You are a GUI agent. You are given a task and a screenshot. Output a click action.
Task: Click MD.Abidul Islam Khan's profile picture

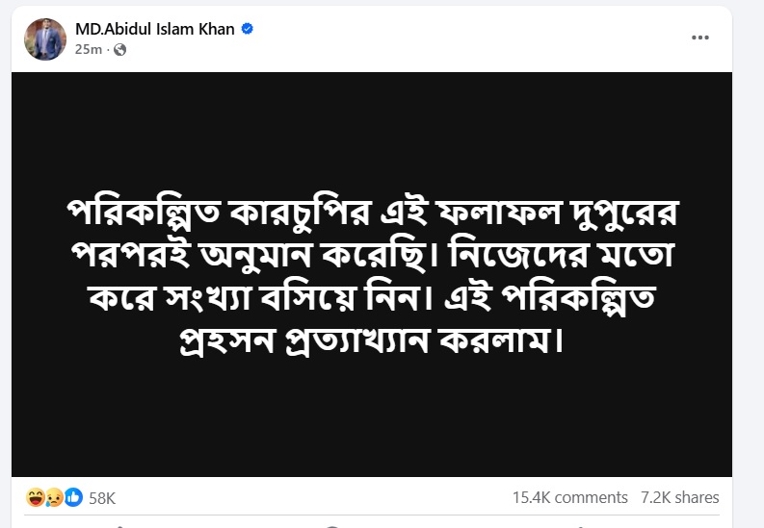45,38
